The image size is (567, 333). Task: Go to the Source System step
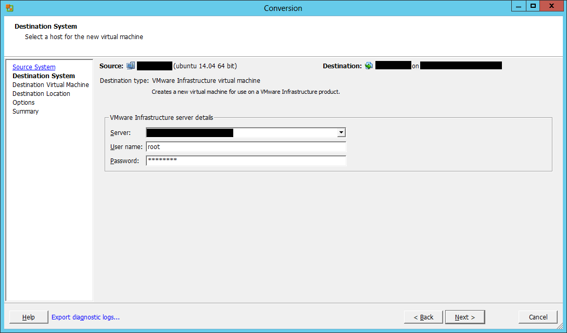34,67
